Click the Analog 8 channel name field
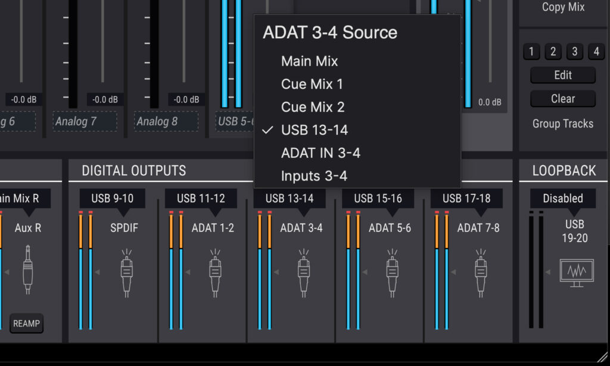 coord(166,122)
